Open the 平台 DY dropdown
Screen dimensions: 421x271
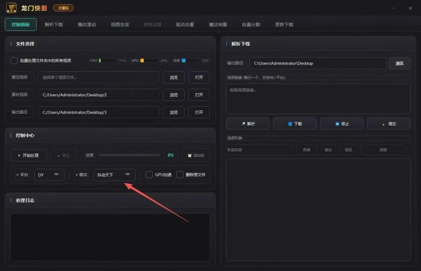[x=49, y=175]
